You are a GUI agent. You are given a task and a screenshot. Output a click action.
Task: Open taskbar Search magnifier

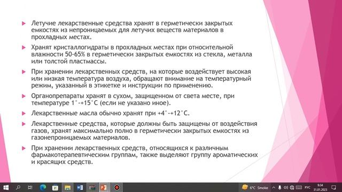(18, 187)
